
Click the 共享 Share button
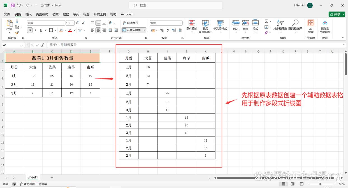point(337,14)
